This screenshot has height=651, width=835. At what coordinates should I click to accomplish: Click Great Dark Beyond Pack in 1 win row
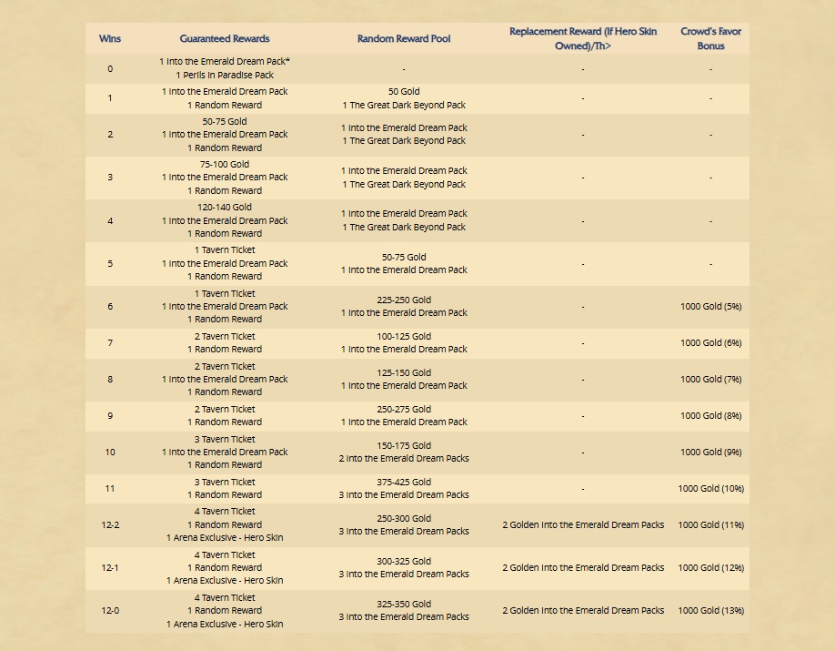pyautogui.click(x=404, y=105)
